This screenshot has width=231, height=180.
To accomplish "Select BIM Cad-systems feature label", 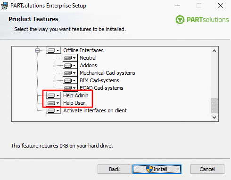I will (99, 80).
